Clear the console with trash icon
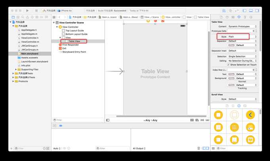 198,148
